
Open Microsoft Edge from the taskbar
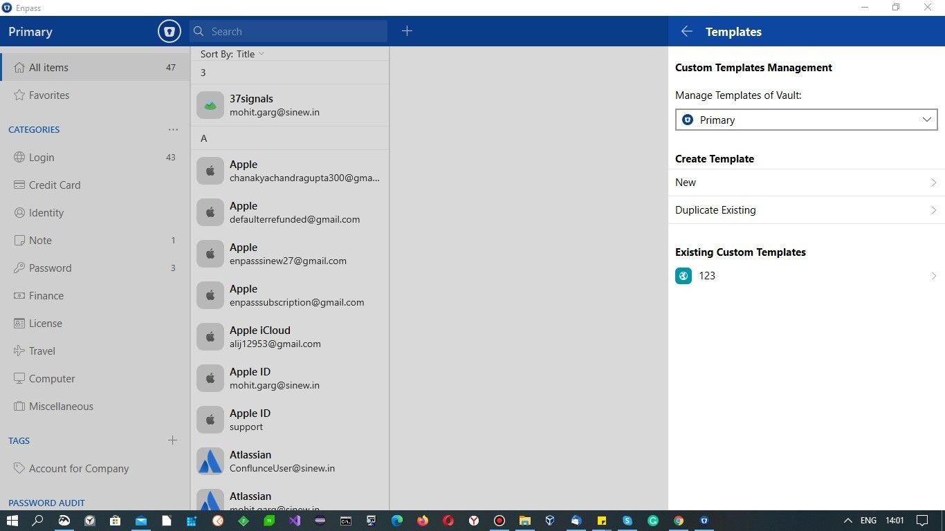pos(397,521)
